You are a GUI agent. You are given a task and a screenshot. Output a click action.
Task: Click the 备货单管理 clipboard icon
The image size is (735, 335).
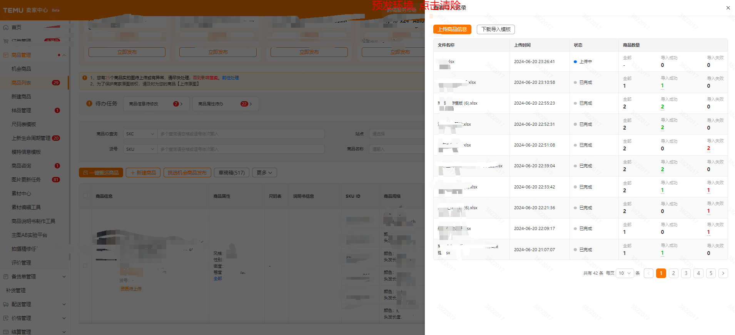[x=6, y=277]
